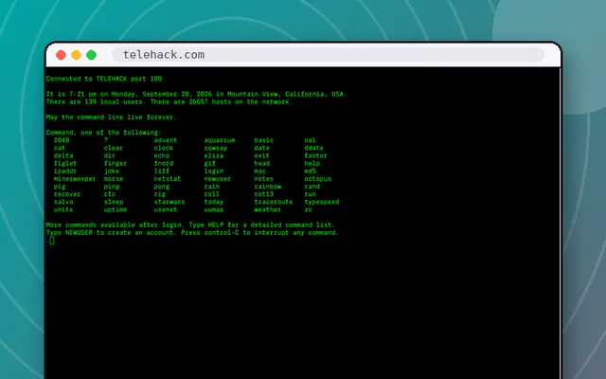Select the 'recover' command text
The width and height of the screenshot is (606, 379).
point(67,194)
